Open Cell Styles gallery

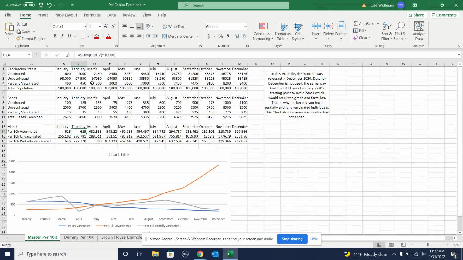298,31
